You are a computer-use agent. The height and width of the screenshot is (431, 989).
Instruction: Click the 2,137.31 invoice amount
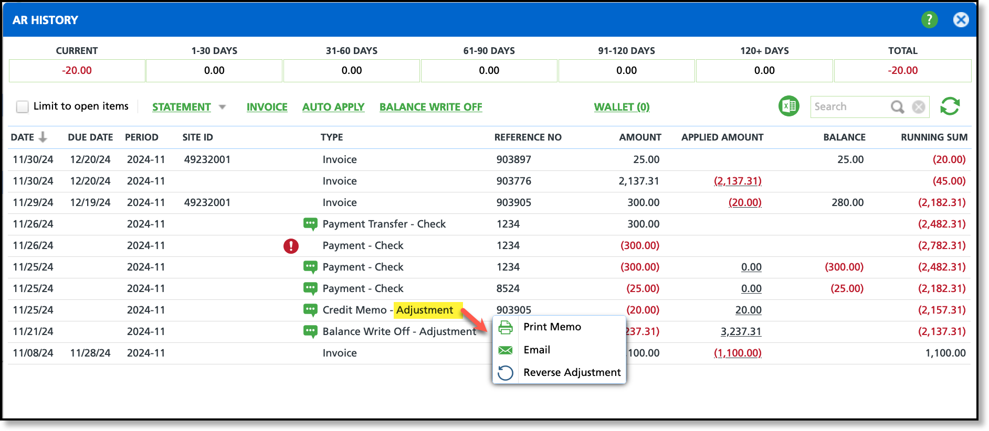pyautogui.click(x=639, y=181)
